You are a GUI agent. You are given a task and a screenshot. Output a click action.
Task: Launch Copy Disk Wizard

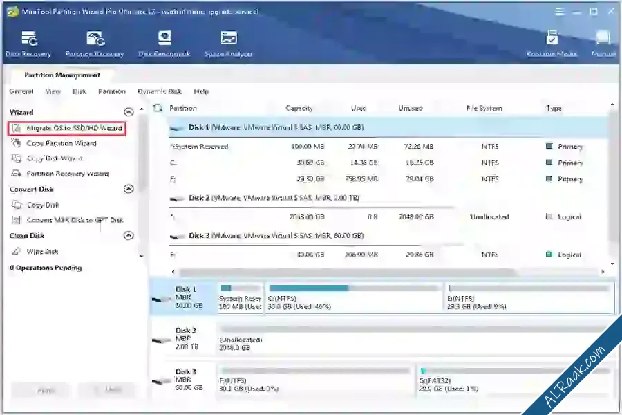pyautogui.click(x=47, y=158)
